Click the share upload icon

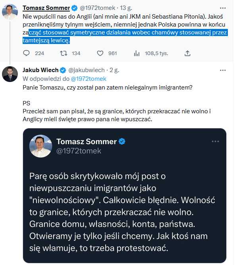187,53
